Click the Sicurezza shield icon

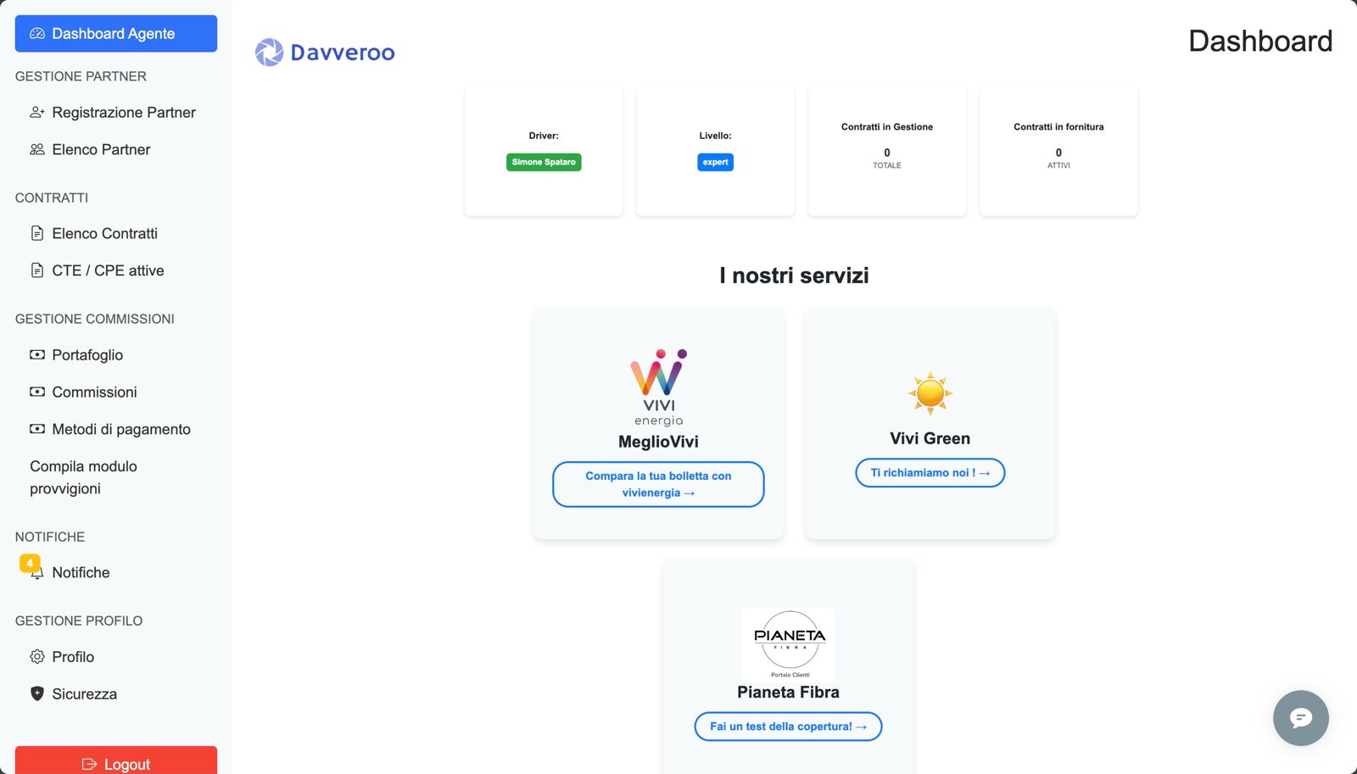[x=36, y=693]
